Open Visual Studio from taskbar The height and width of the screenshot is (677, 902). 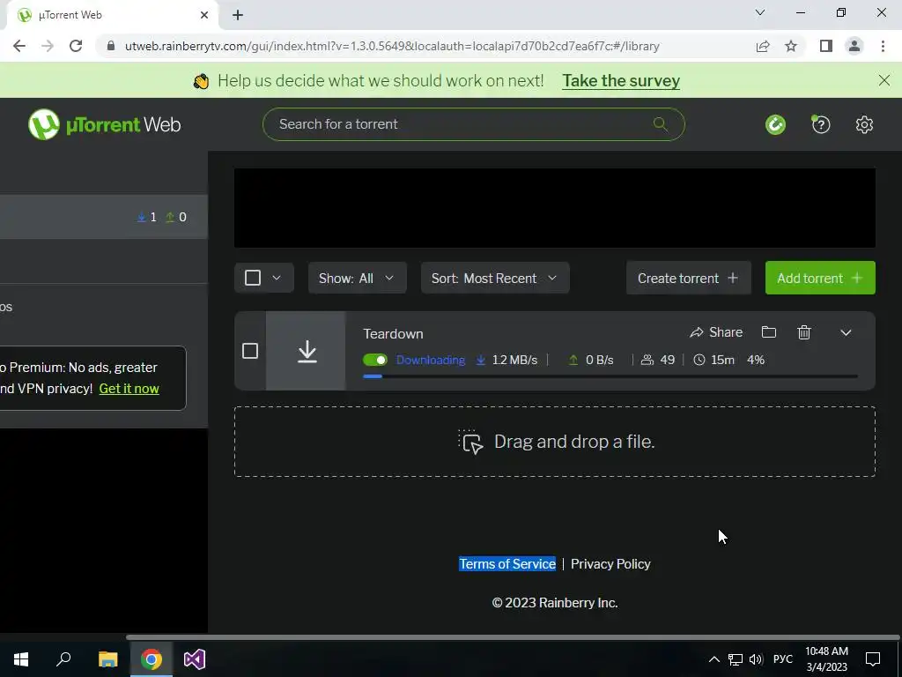click(x=195, y=659)
